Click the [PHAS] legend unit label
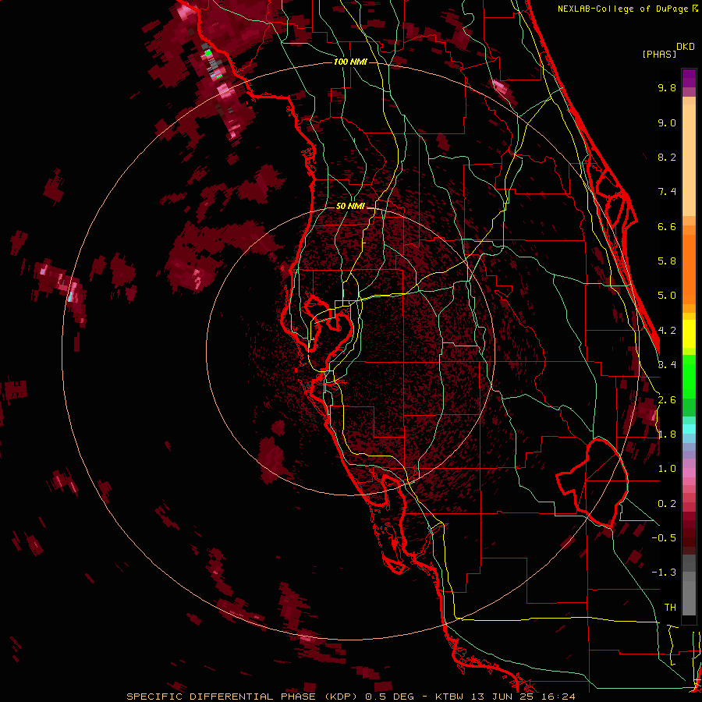This screenshot has height=702, width=702. tap(659, 54)
